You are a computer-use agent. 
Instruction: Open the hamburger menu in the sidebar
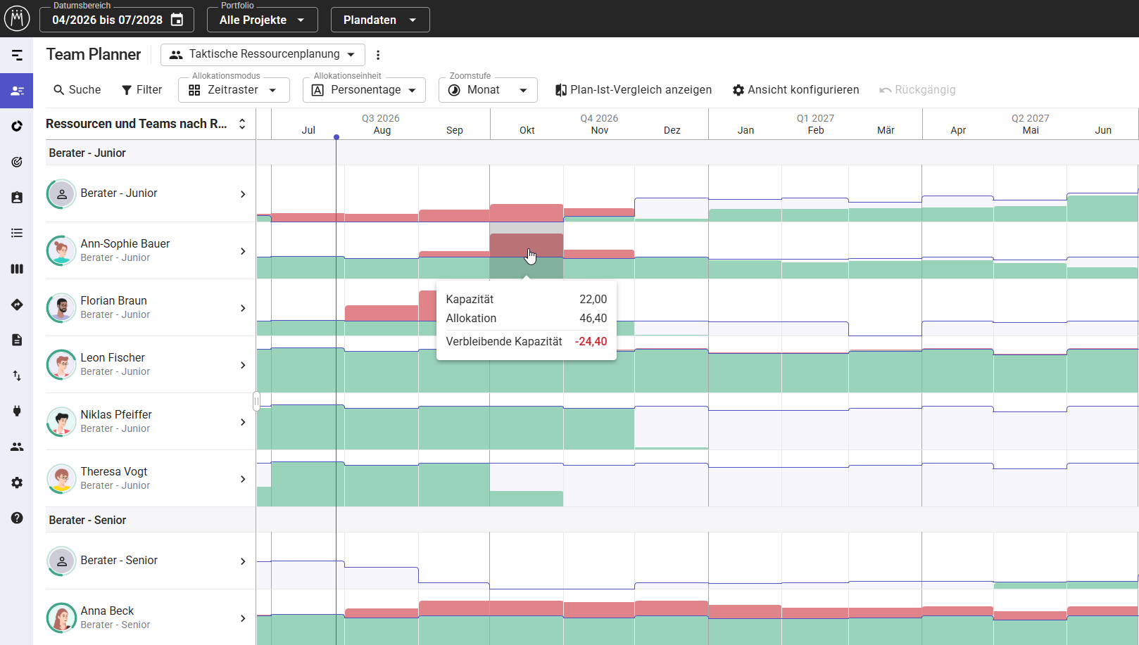tap(17, 55)
